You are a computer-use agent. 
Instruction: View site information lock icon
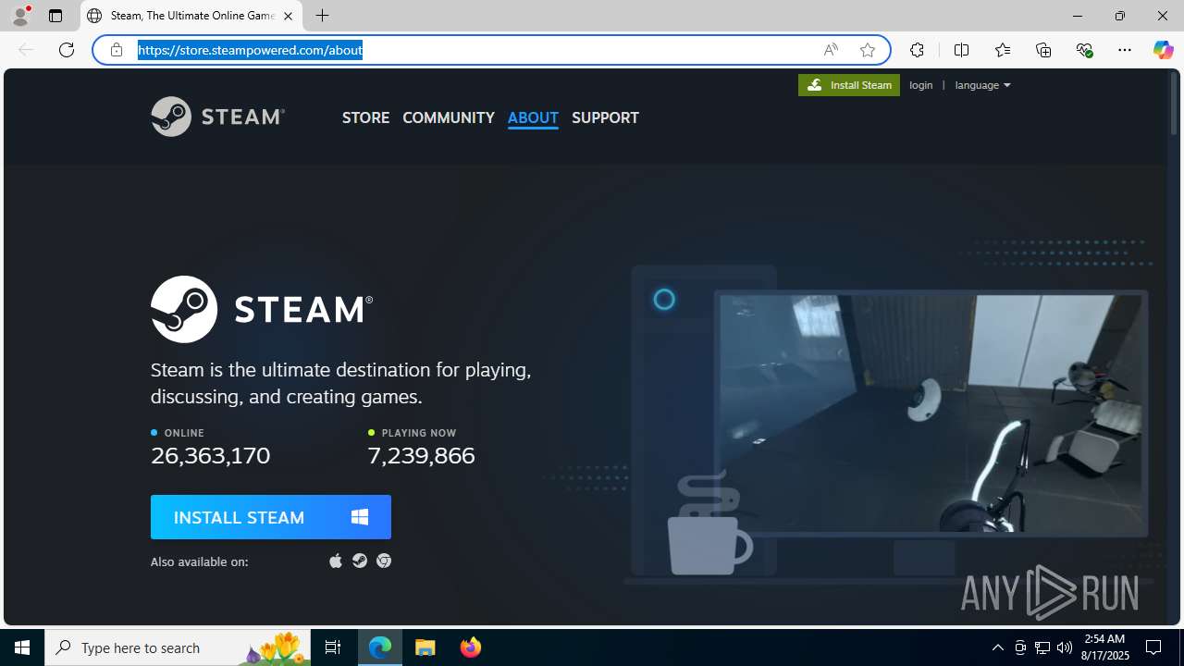tap(117, 50)
